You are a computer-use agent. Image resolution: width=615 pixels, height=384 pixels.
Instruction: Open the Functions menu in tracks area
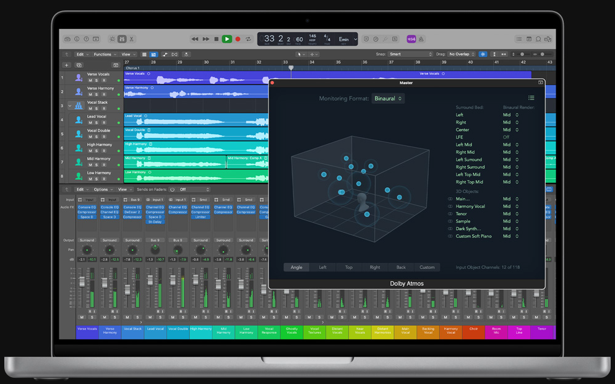tap(105, 54)
